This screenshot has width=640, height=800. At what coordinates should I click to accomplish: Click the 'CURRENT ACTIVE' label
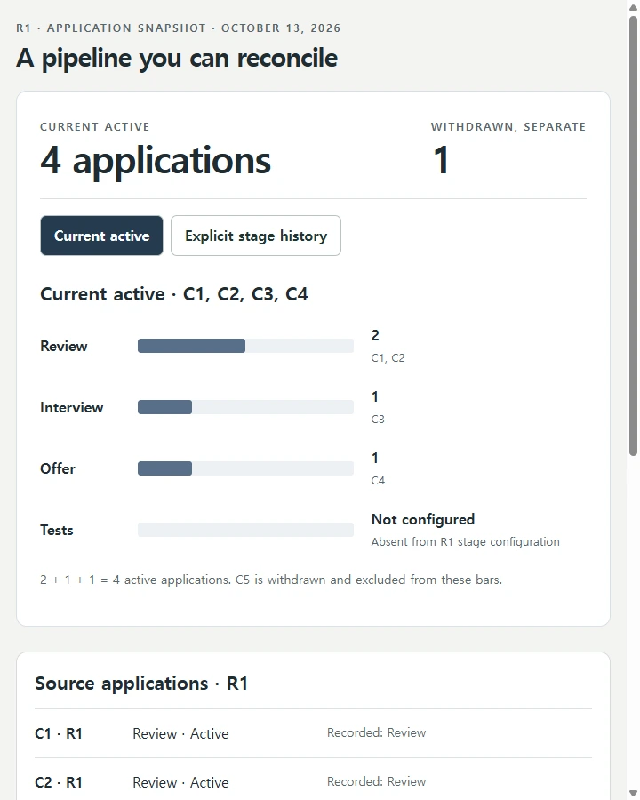pos(95,127)
